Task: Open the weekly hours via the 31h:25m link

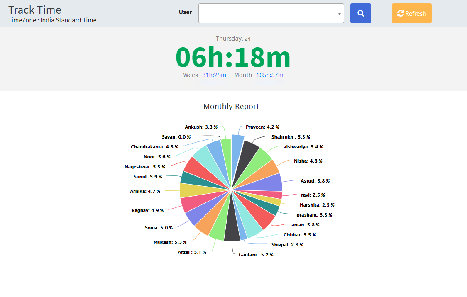Action: pyautogui.click(x=214, y=75)
